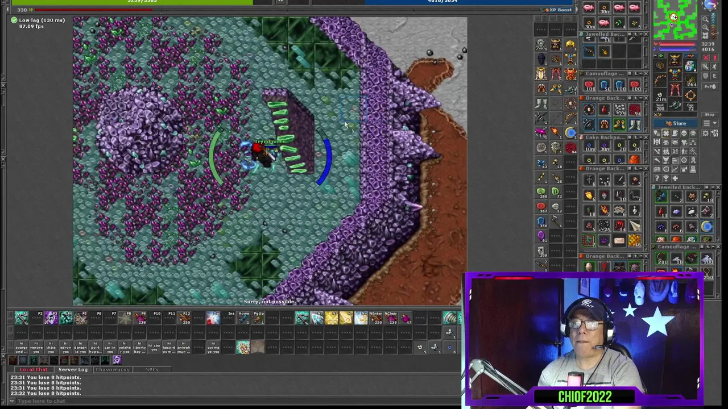Use the Del red spell slot

pos(213,318)
